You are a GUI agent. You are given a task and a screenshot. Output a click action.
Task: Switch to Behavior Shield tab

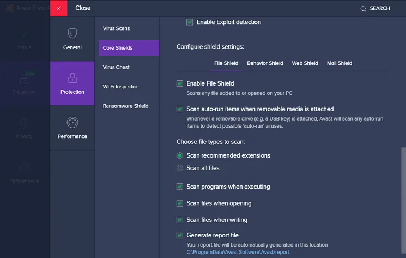tap(265, 63)
